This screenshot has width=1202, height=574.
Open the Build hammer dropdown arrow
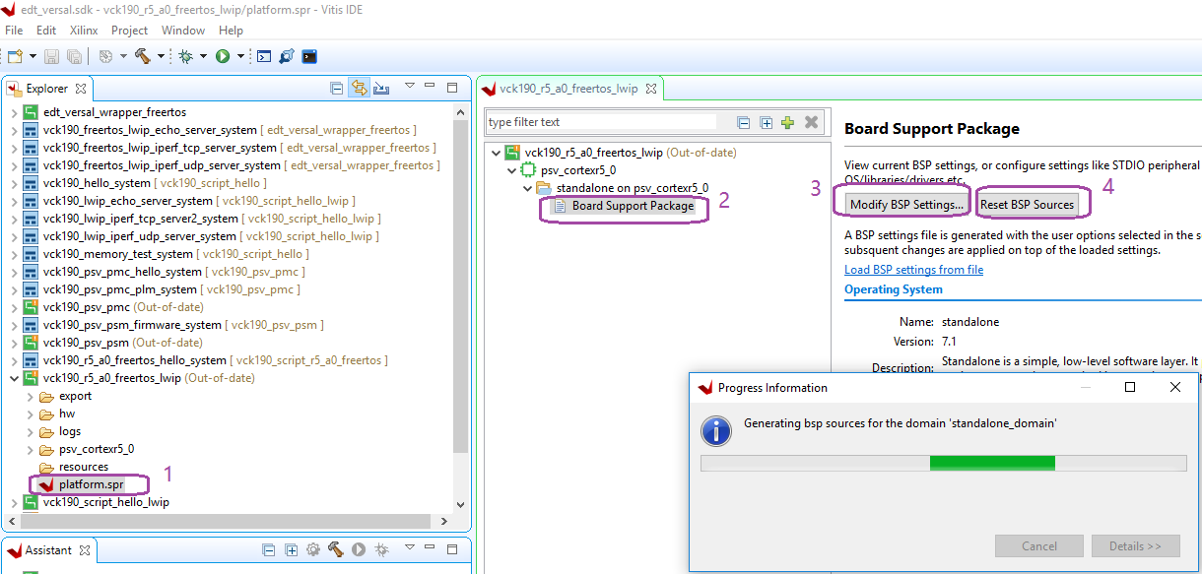coord(162,57)
